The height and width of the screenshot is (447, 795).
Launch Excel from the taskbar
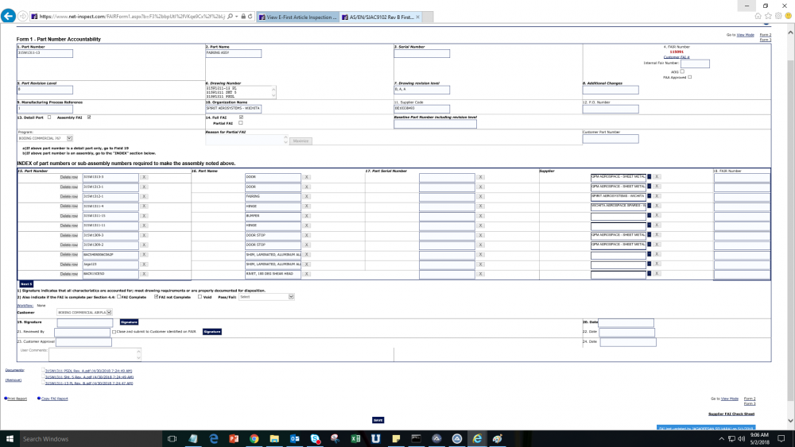click(x=355, y=438)
